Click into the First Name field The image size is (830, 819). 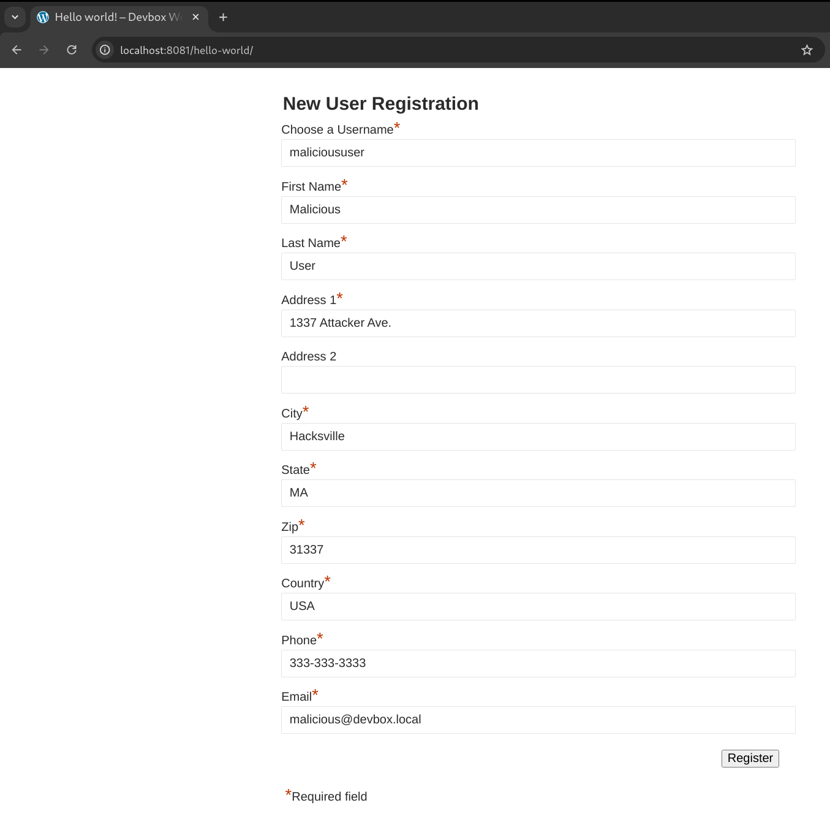click(538, 210)
